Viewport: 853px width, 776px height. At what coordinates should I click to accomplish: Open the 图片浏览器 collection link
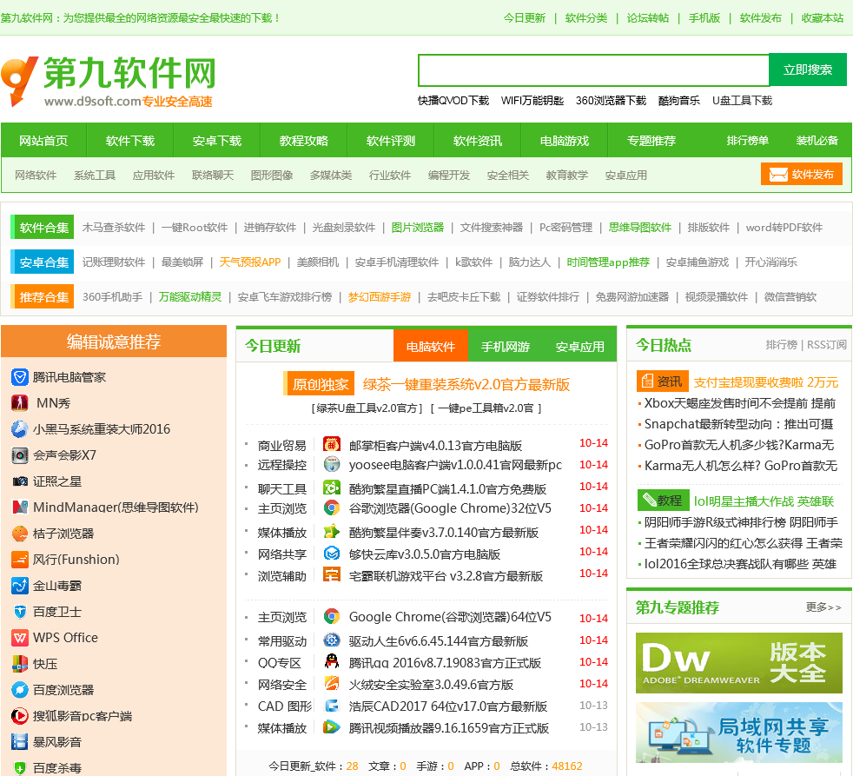pyautogui.click(x=418, y=228)
